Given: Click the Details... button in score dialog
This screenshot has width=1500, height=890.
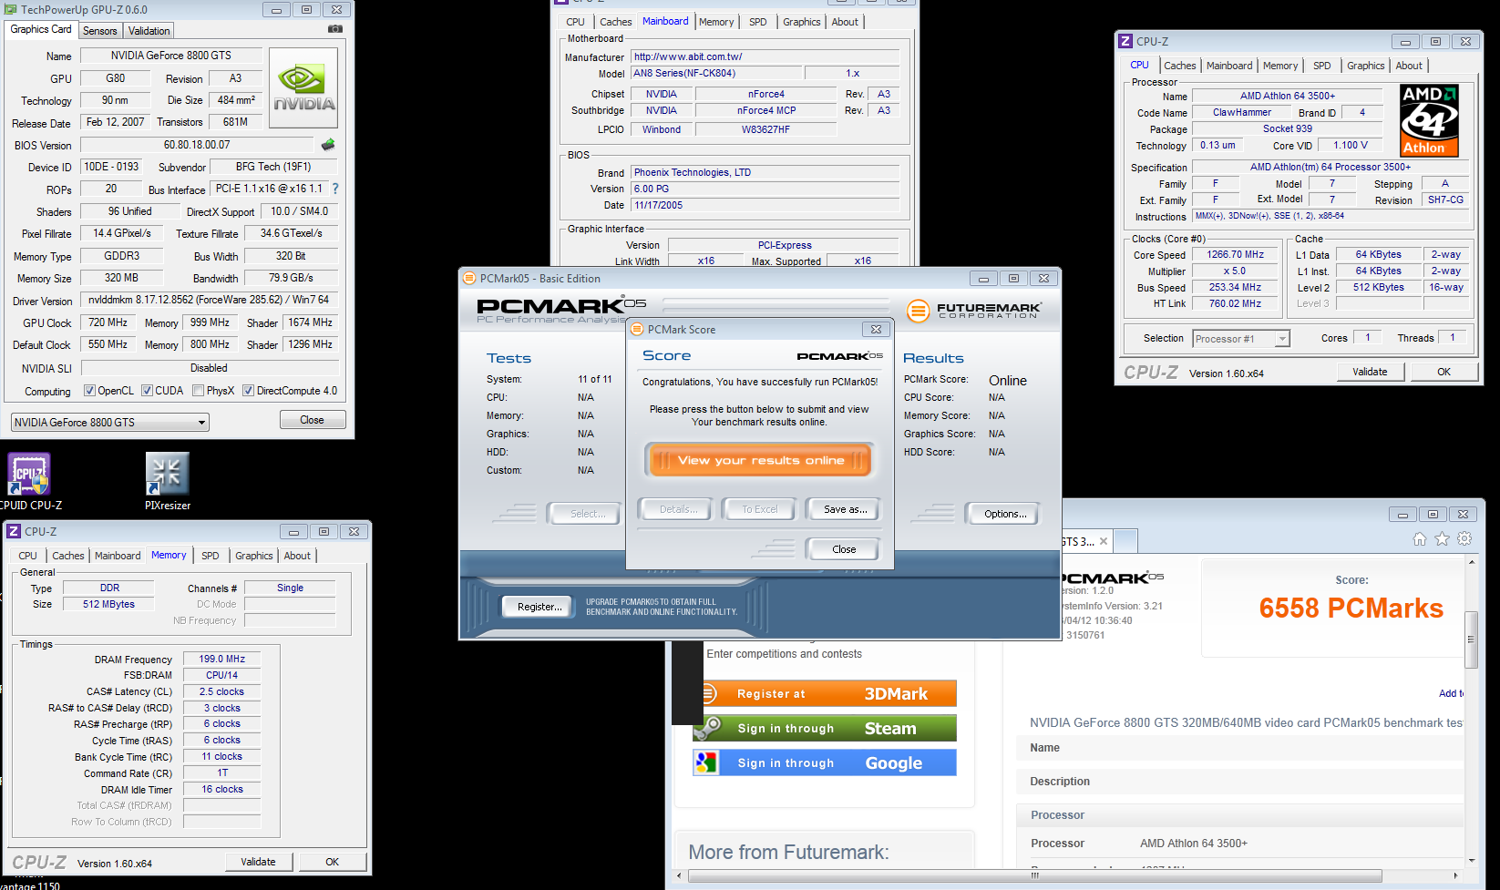Looking at the screenshot, I should pos(678,509).
